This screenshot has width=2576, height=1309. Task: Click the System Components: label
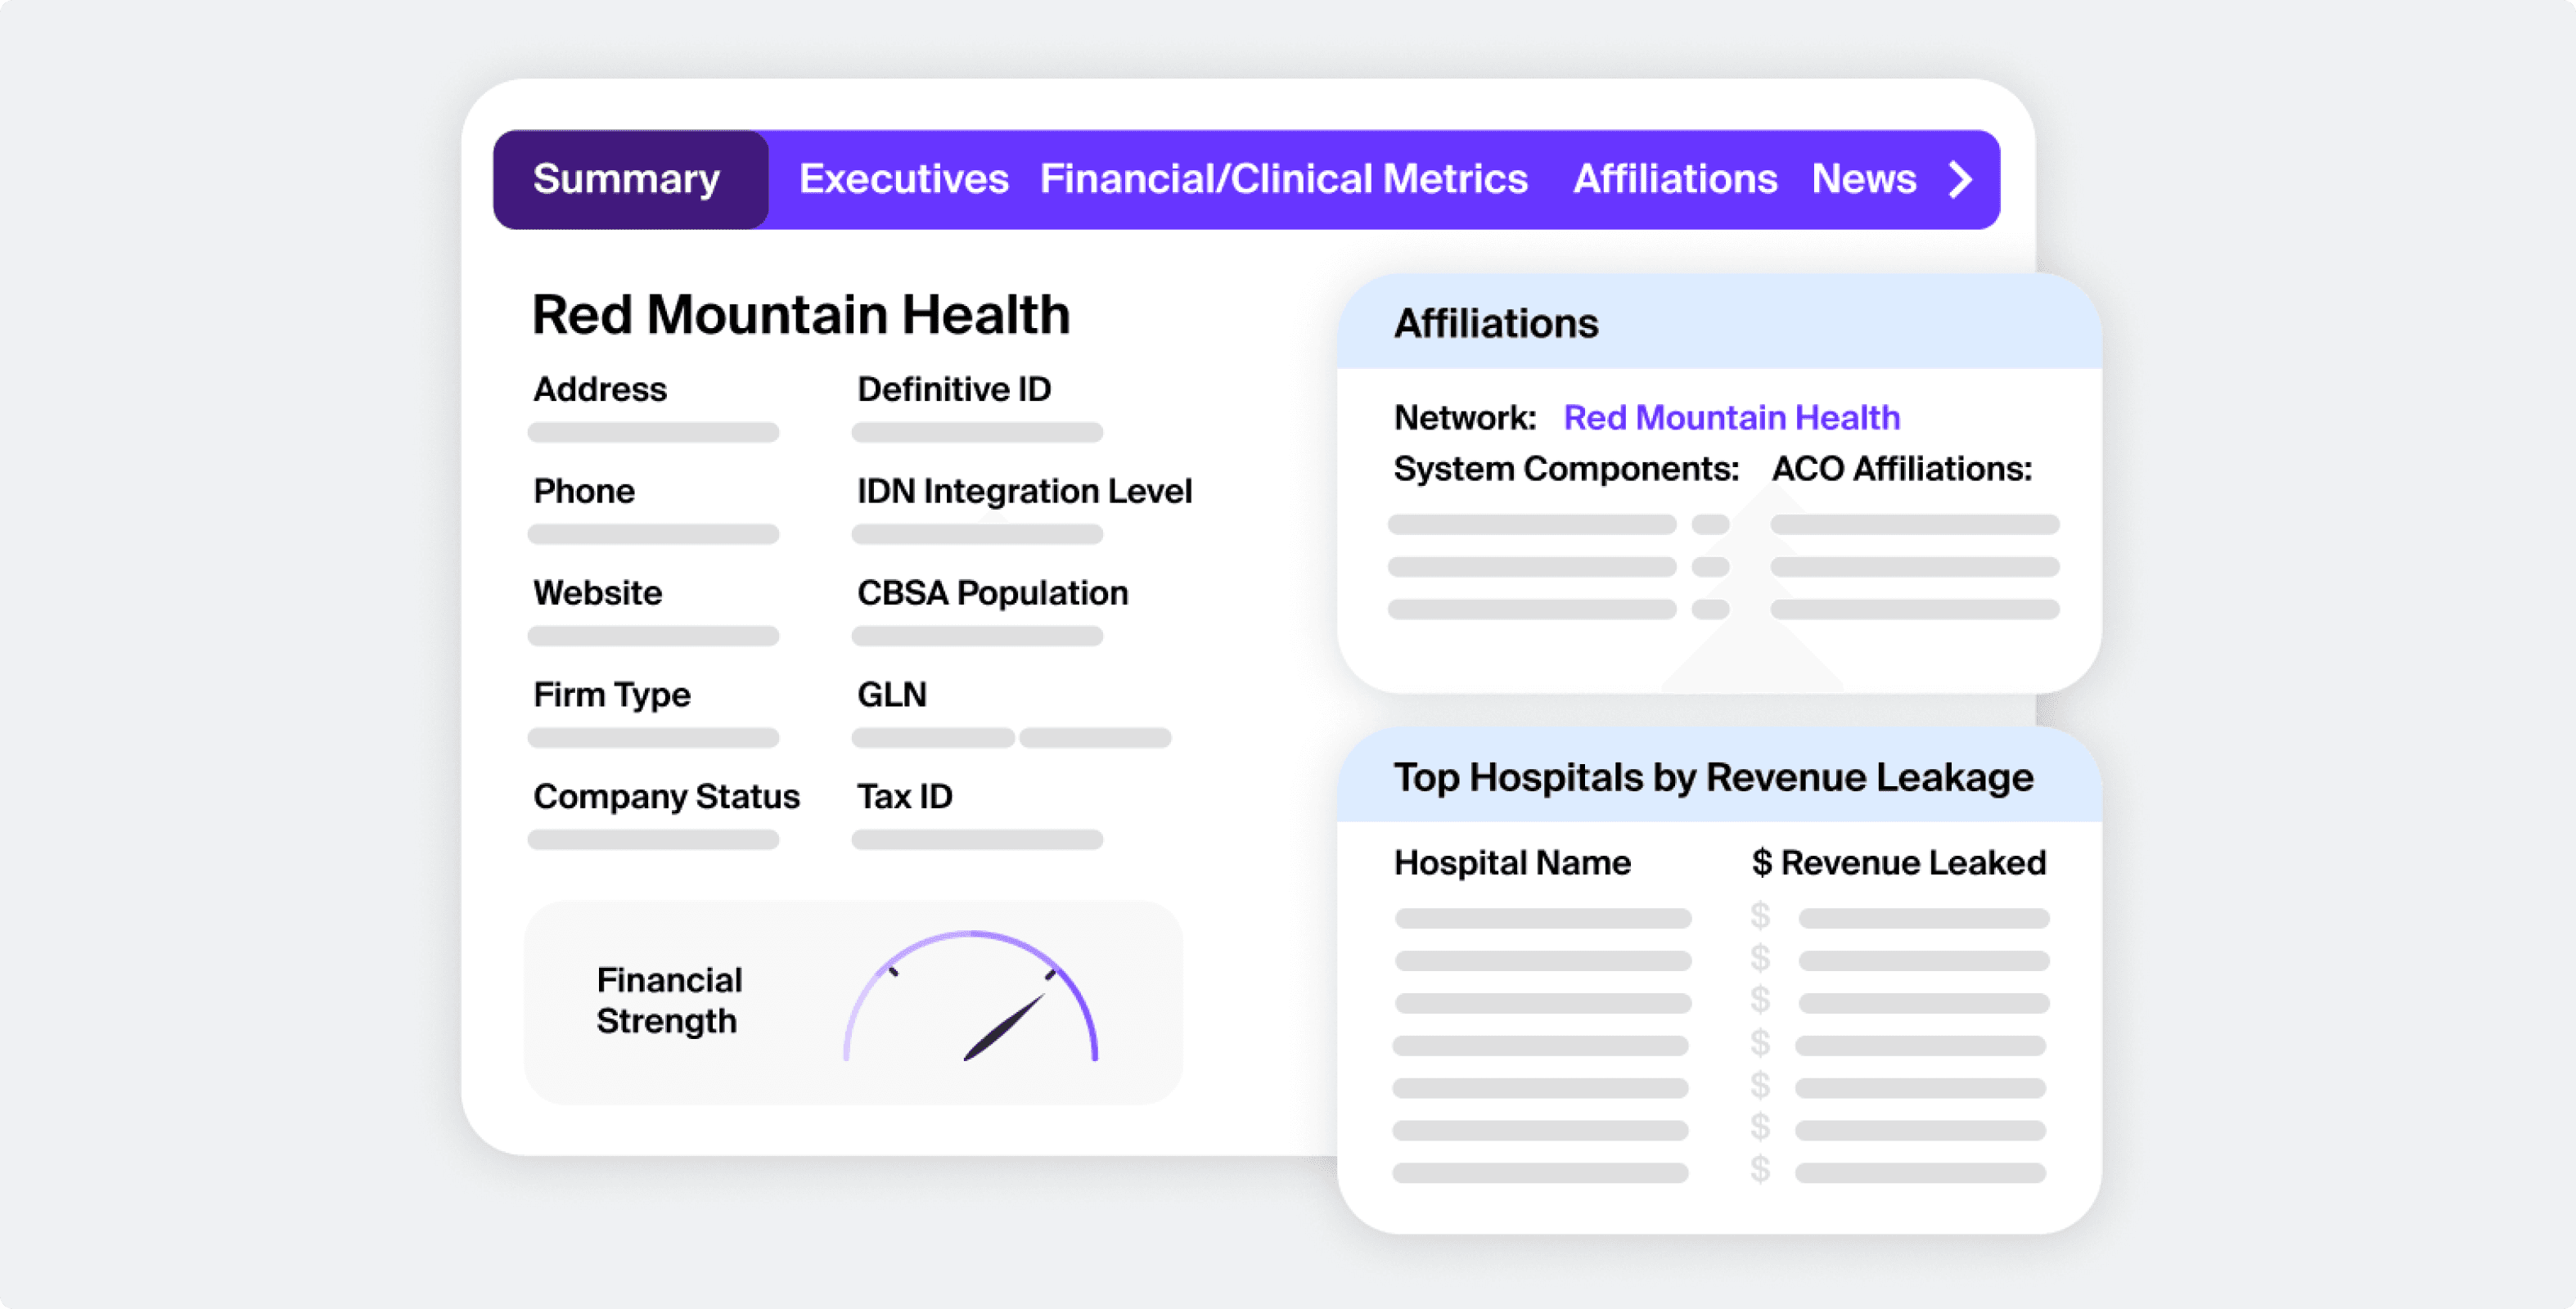(x=1566, y=468)
